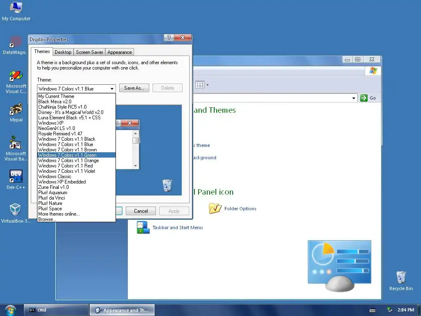Expand the address bar dropdown arrow
Image resolution: width=421 pixels, height=316 pixels.
(354, 98)
